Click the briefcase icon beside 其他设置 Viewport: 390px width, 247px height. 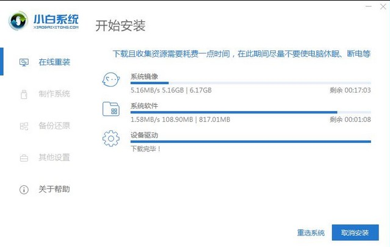coord(24,157)
